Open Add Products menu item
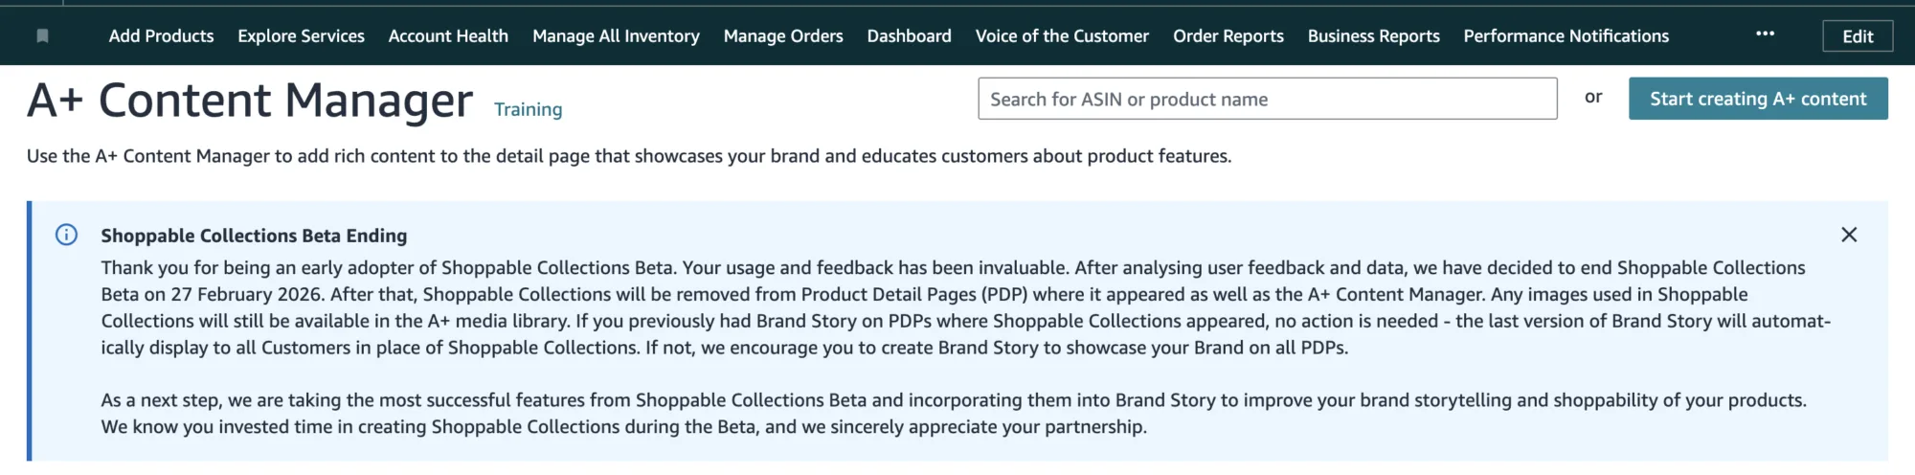Screen dimensions: 1915x475 (161, 36)
